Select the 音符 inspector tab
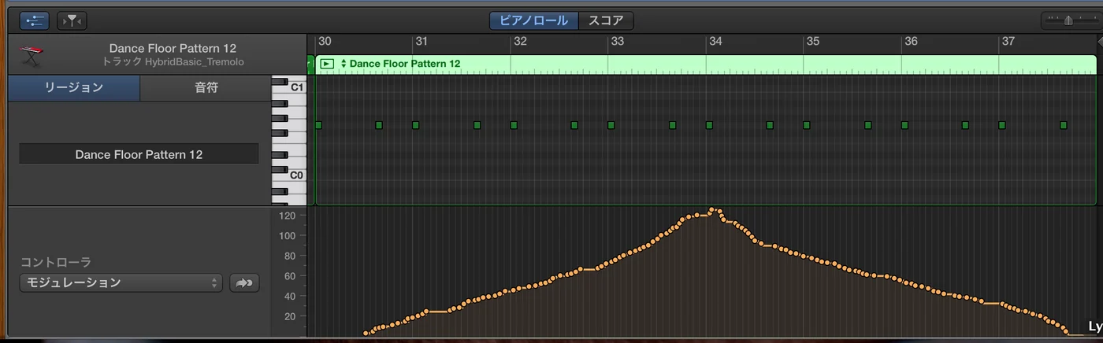 tap(206, 88)
